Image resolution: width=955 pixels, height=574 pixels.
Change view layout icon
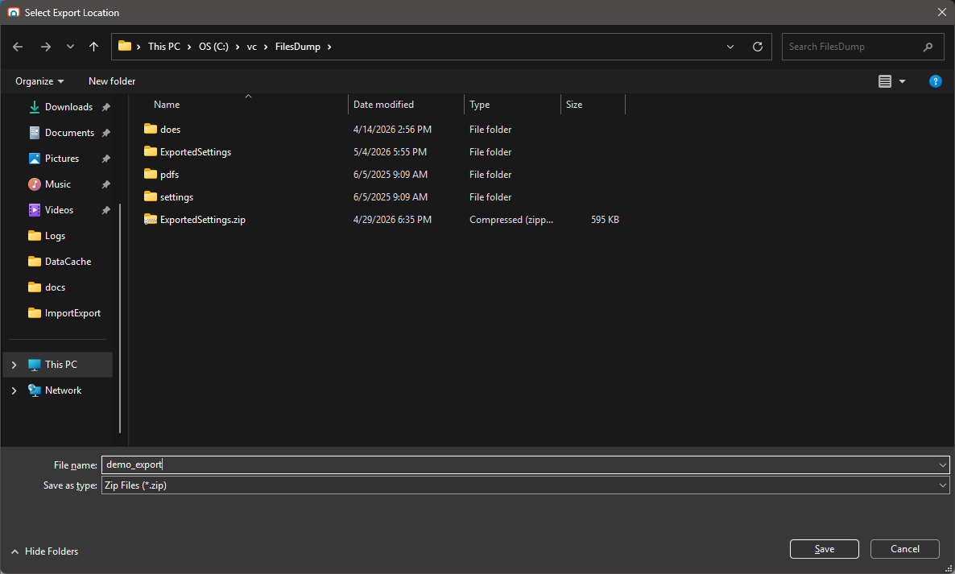pos(885,81)
